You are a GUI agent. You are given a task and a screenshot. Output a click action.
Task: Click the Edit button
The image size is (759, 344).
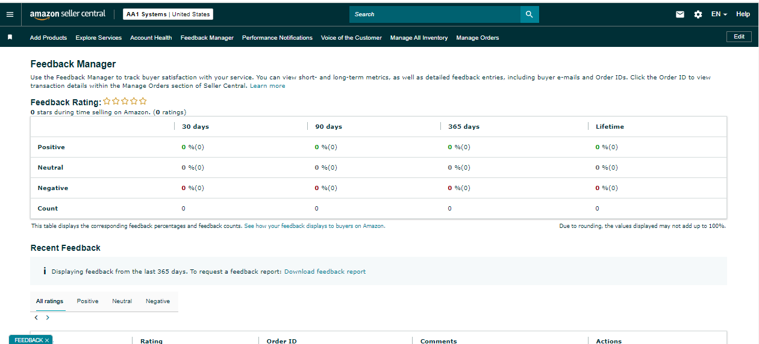click(739, 37)
